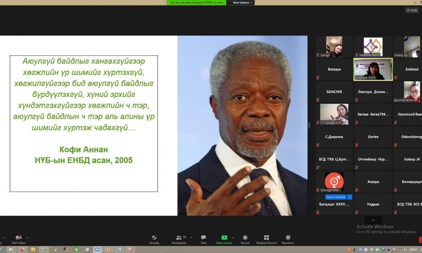
Task: Open the Zoom taskbar icon
Action: 97,250
